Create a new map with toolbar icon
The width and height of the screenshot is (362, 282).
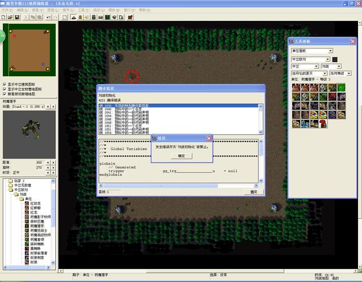coord(3,17)
